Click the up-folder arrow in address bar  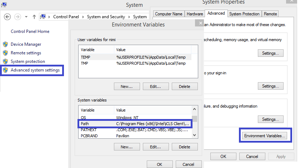pyautogui.click(x=34, y=17)
